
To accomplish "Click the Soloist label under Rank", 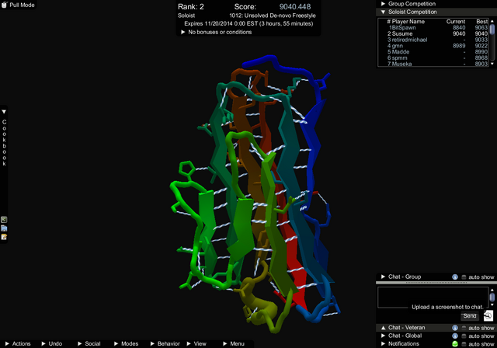I will click(x=186, y=16).
